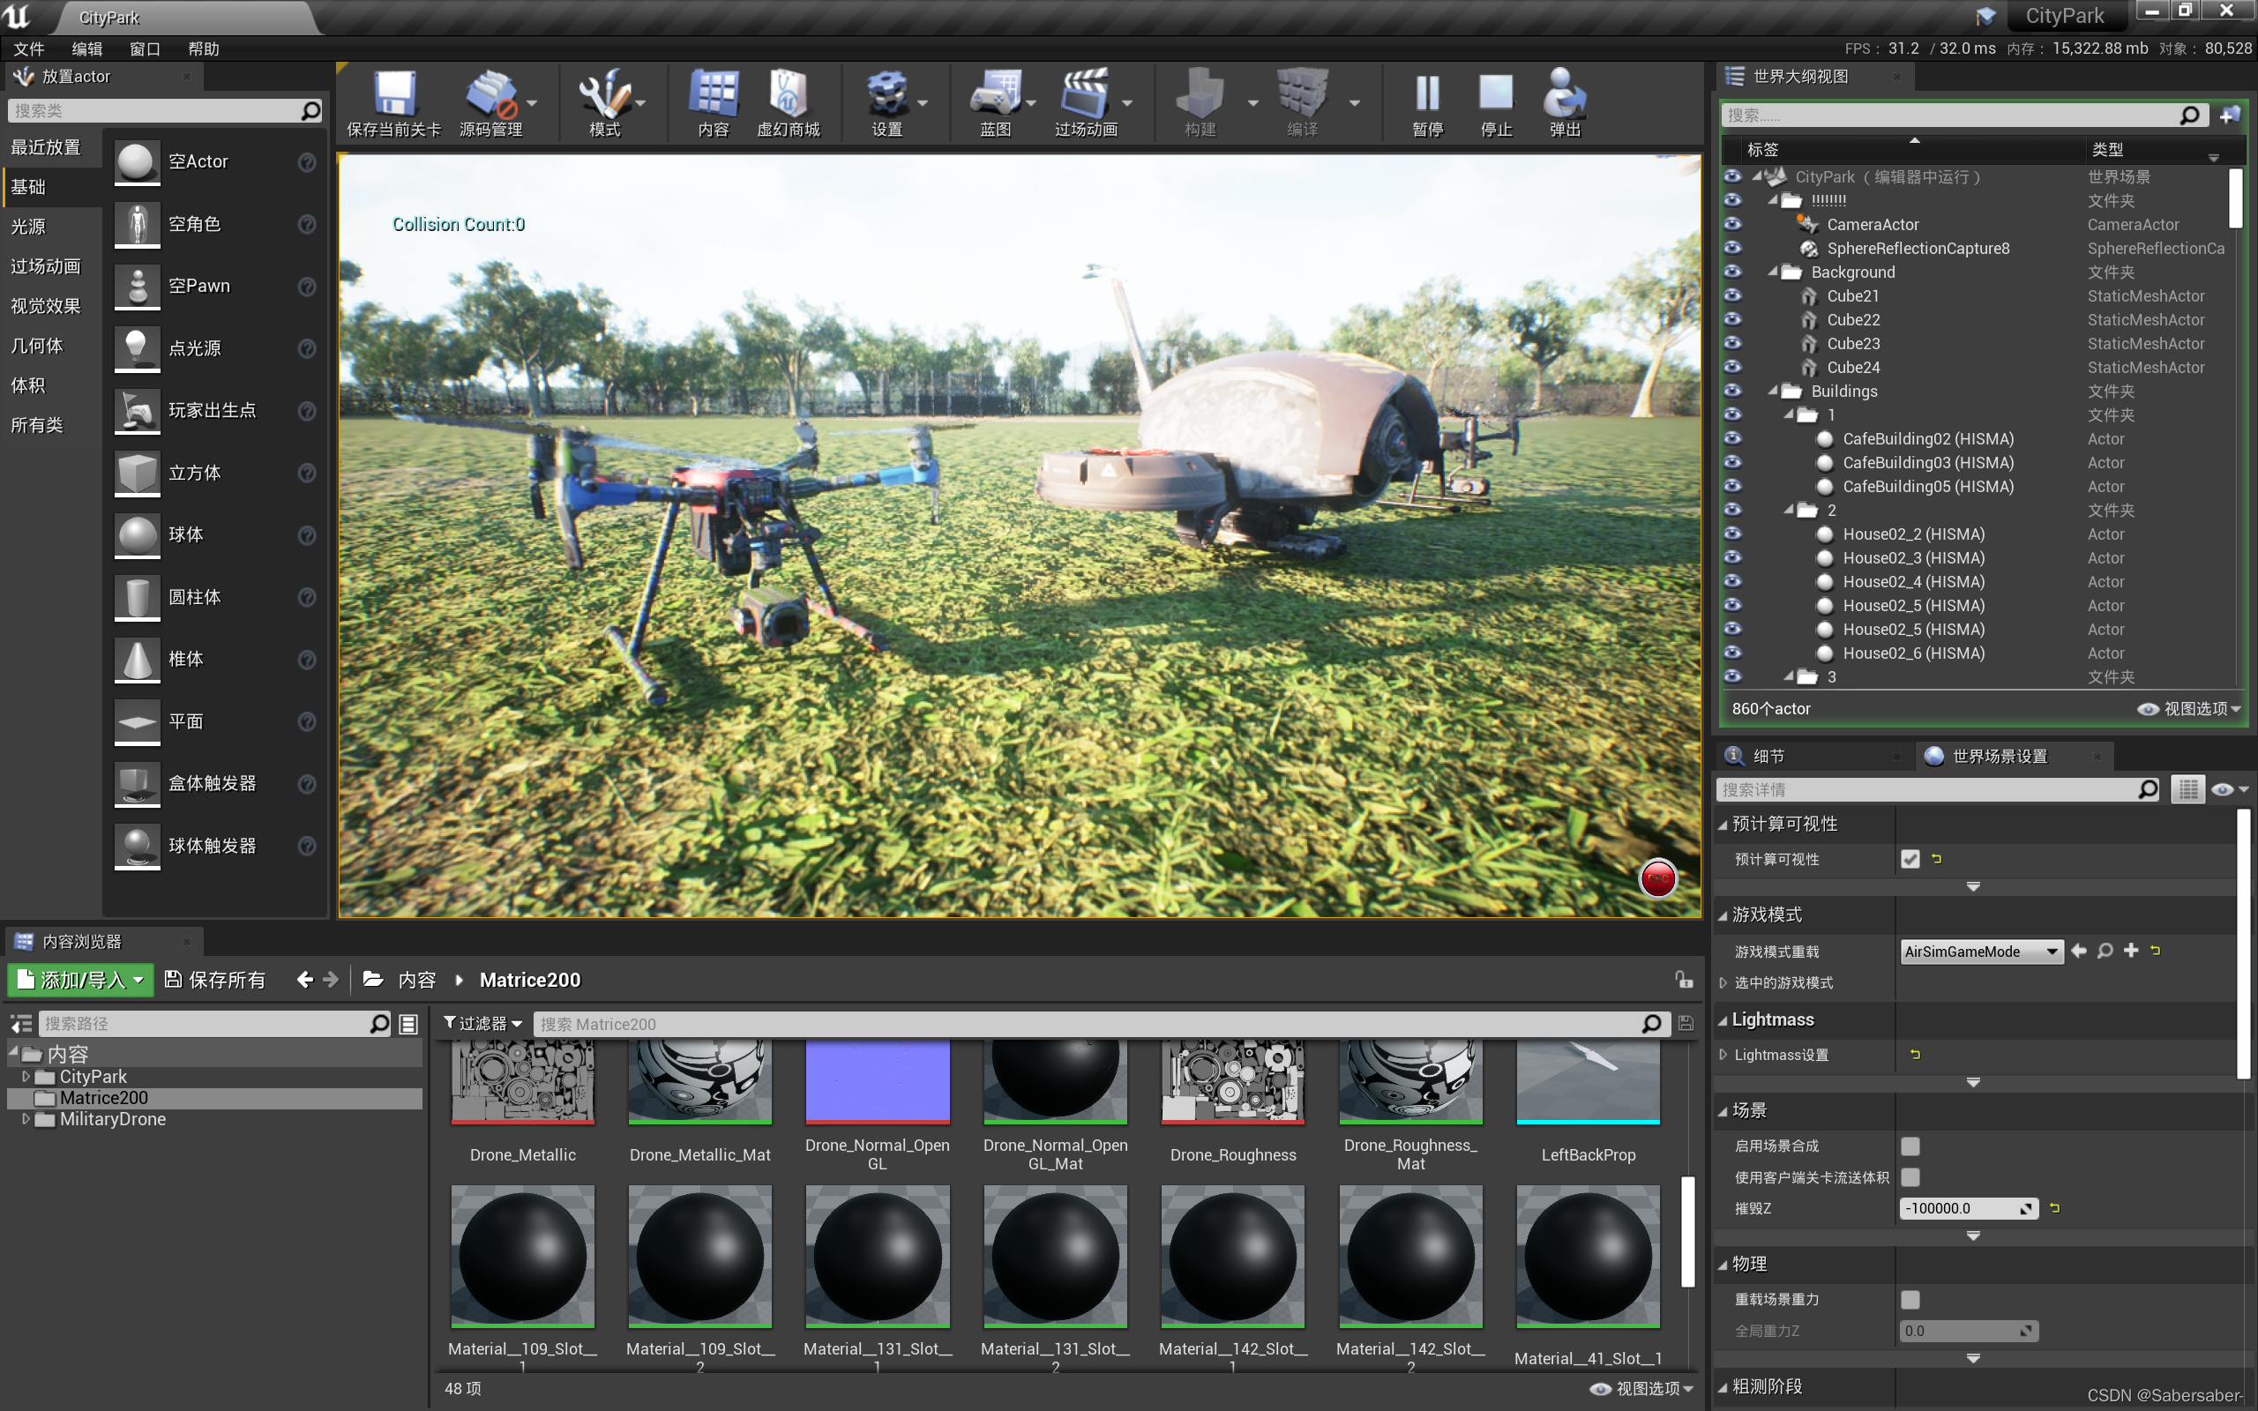Open the 编辑 menu

pyautogui.click(x=86, y=49)
